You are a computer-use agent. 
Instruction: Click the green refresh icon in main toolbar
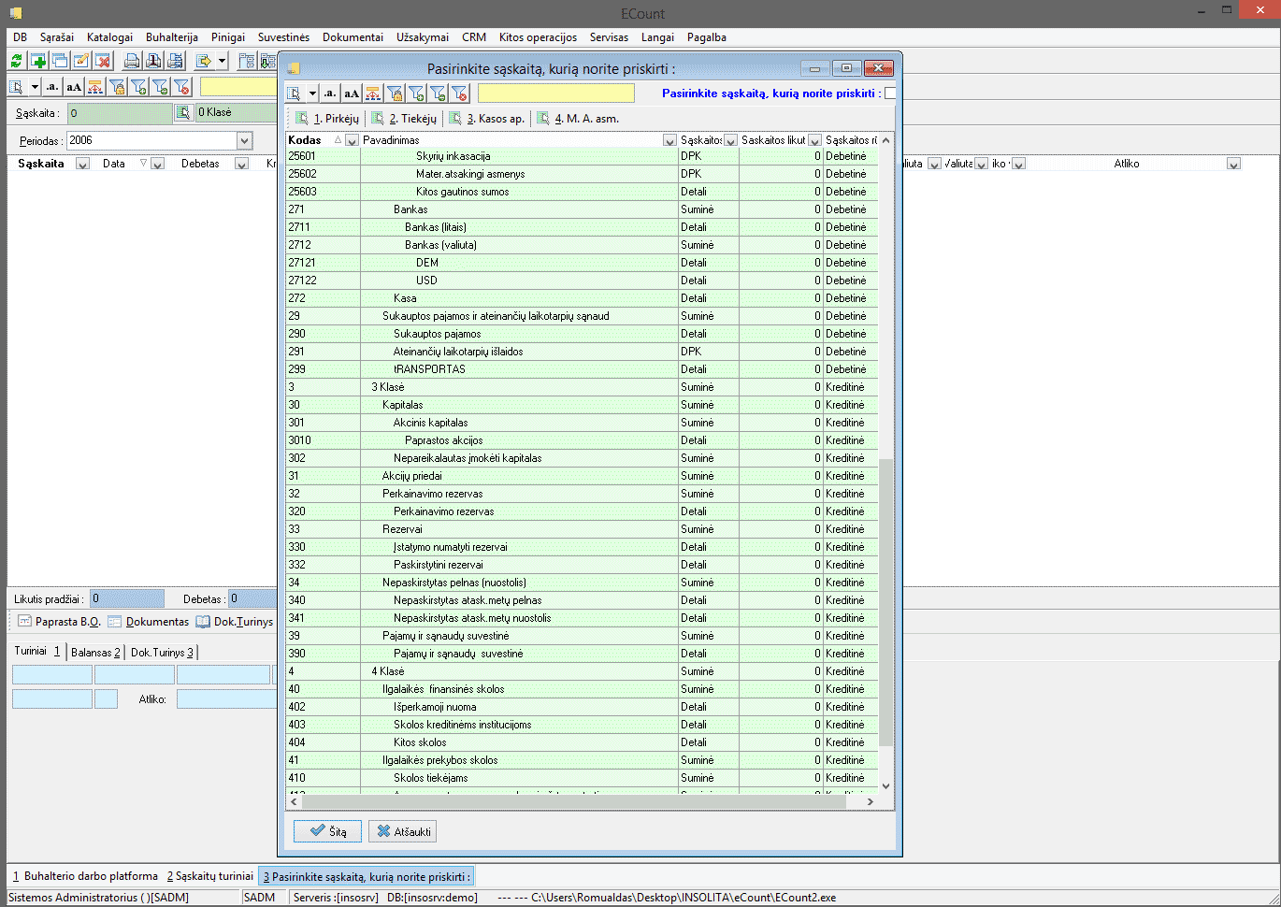(17, 61)
